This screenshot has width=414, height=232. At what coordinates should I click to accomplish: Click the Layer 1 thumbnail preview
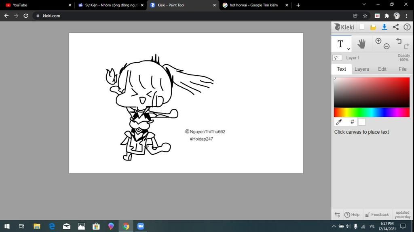tap(337, 58)
